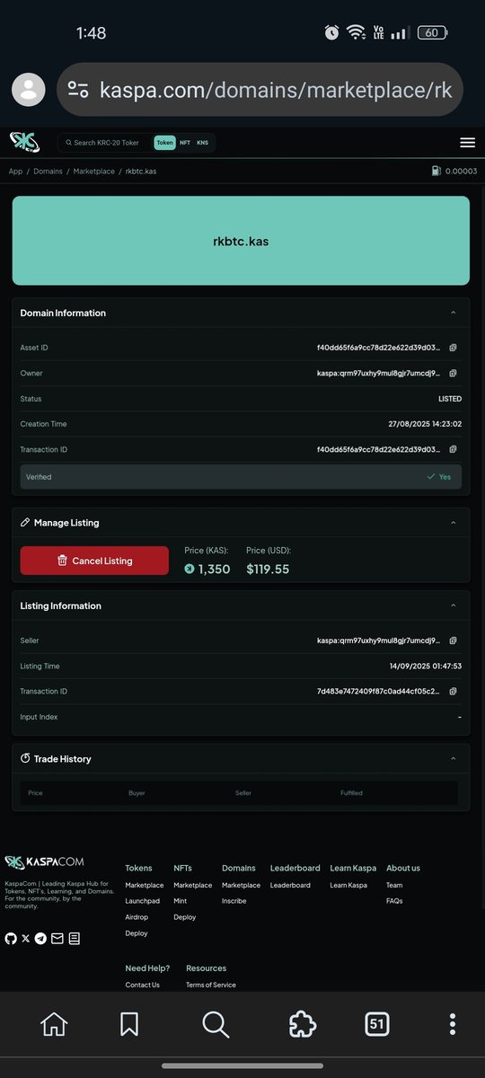Click the Verified Yes indicator
Image resolution: width=485 pixels, height=1078 pixels.
click(x=439, y=477)
